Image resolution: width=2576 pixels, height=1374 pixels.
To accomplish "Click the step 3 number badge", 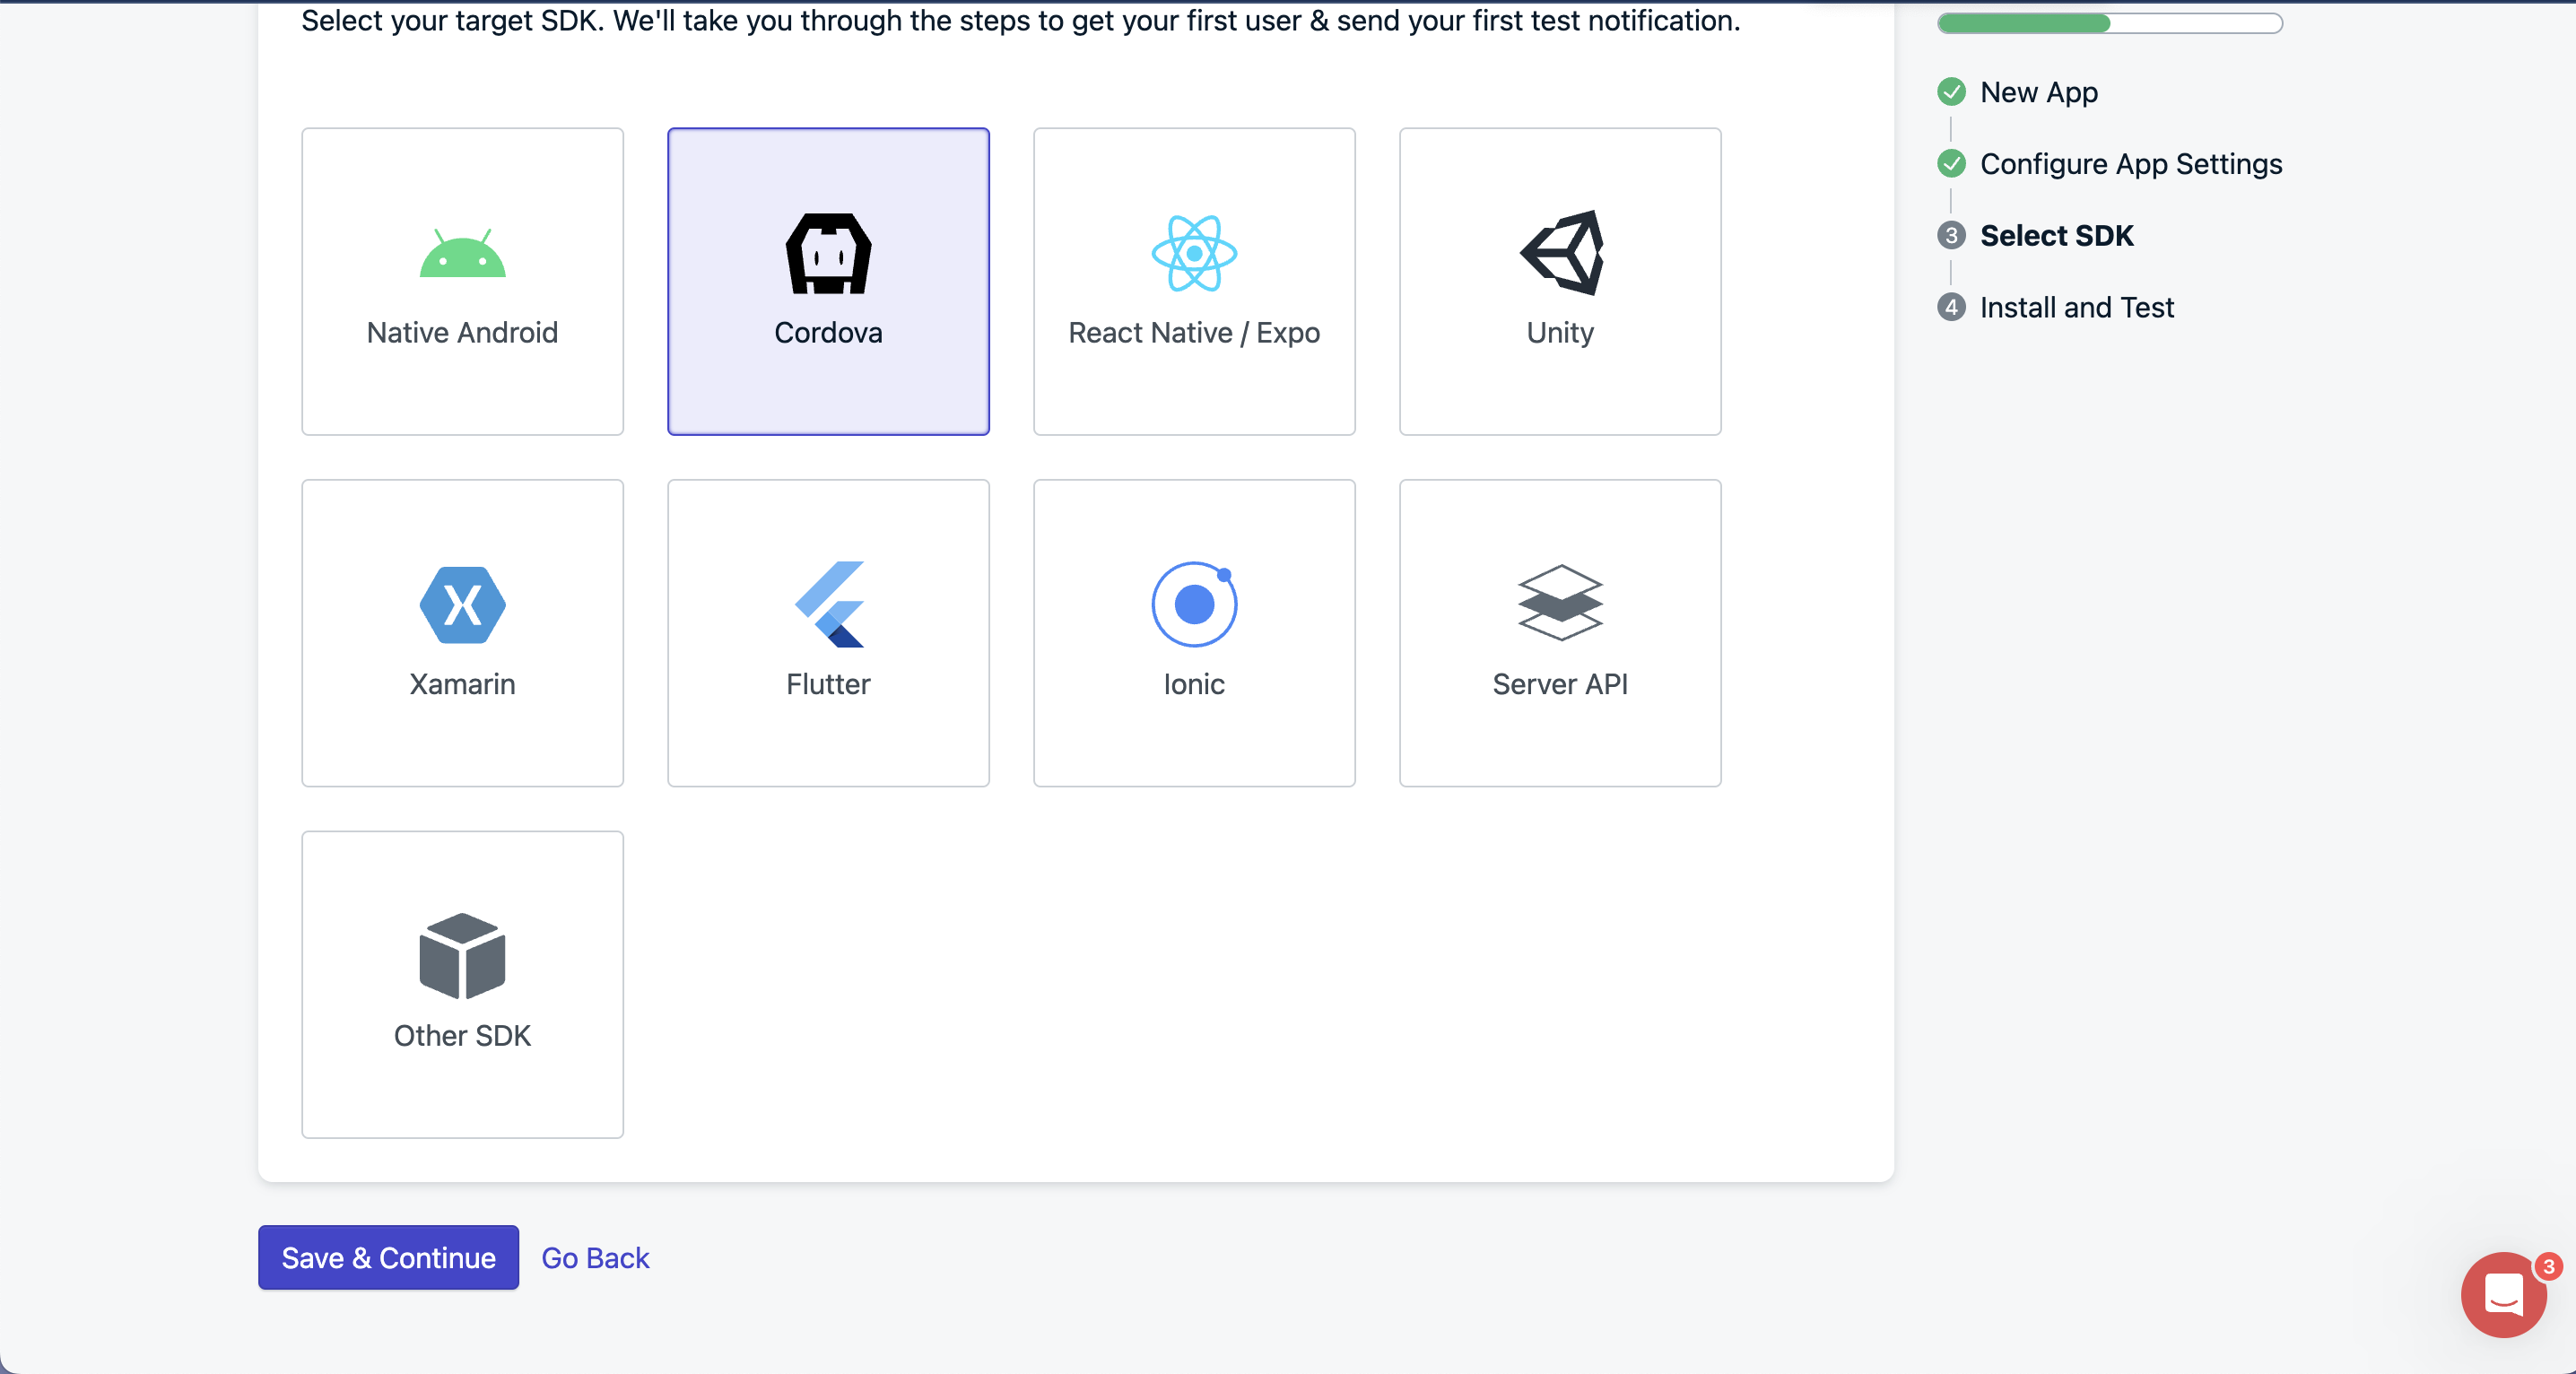I will pos(1951,235).
